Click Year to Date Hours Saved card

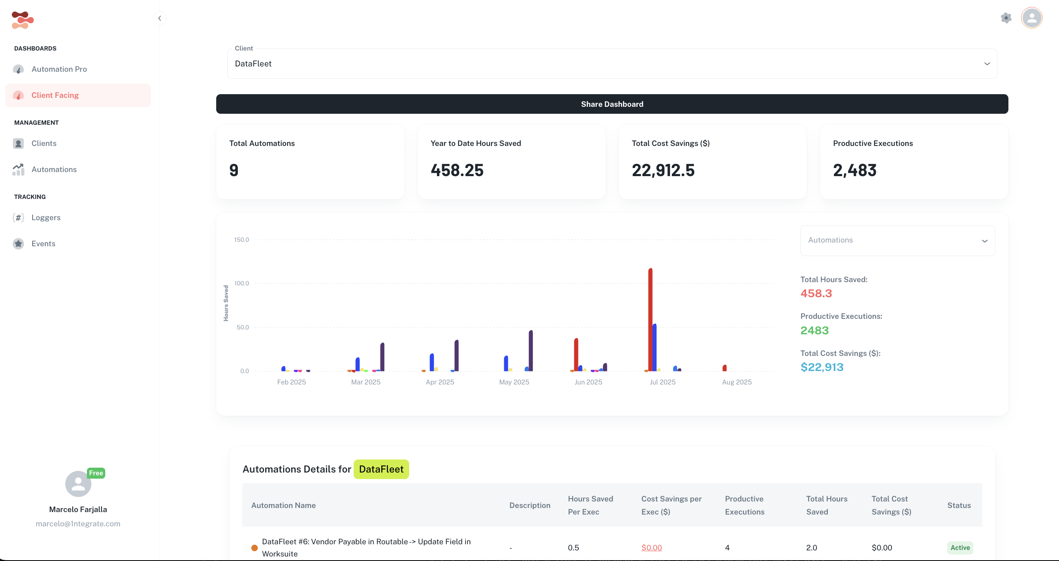[512, 162]
